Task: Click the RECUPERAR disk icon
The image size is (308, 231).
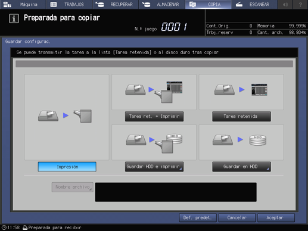Action: 99,4
